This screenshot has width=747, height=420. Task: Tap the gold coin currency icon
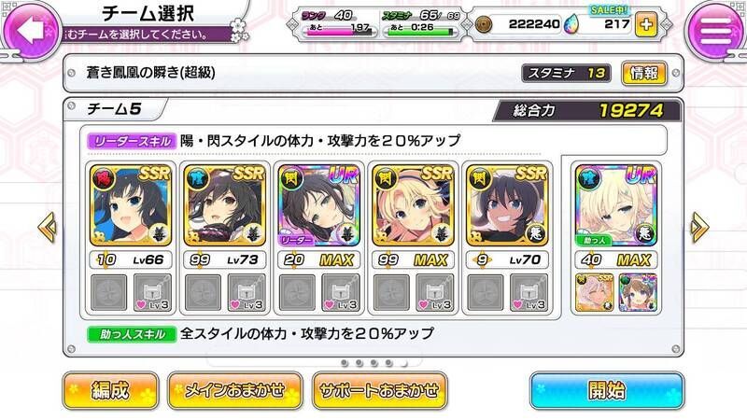pyautogui.click(x=484, y=24)
